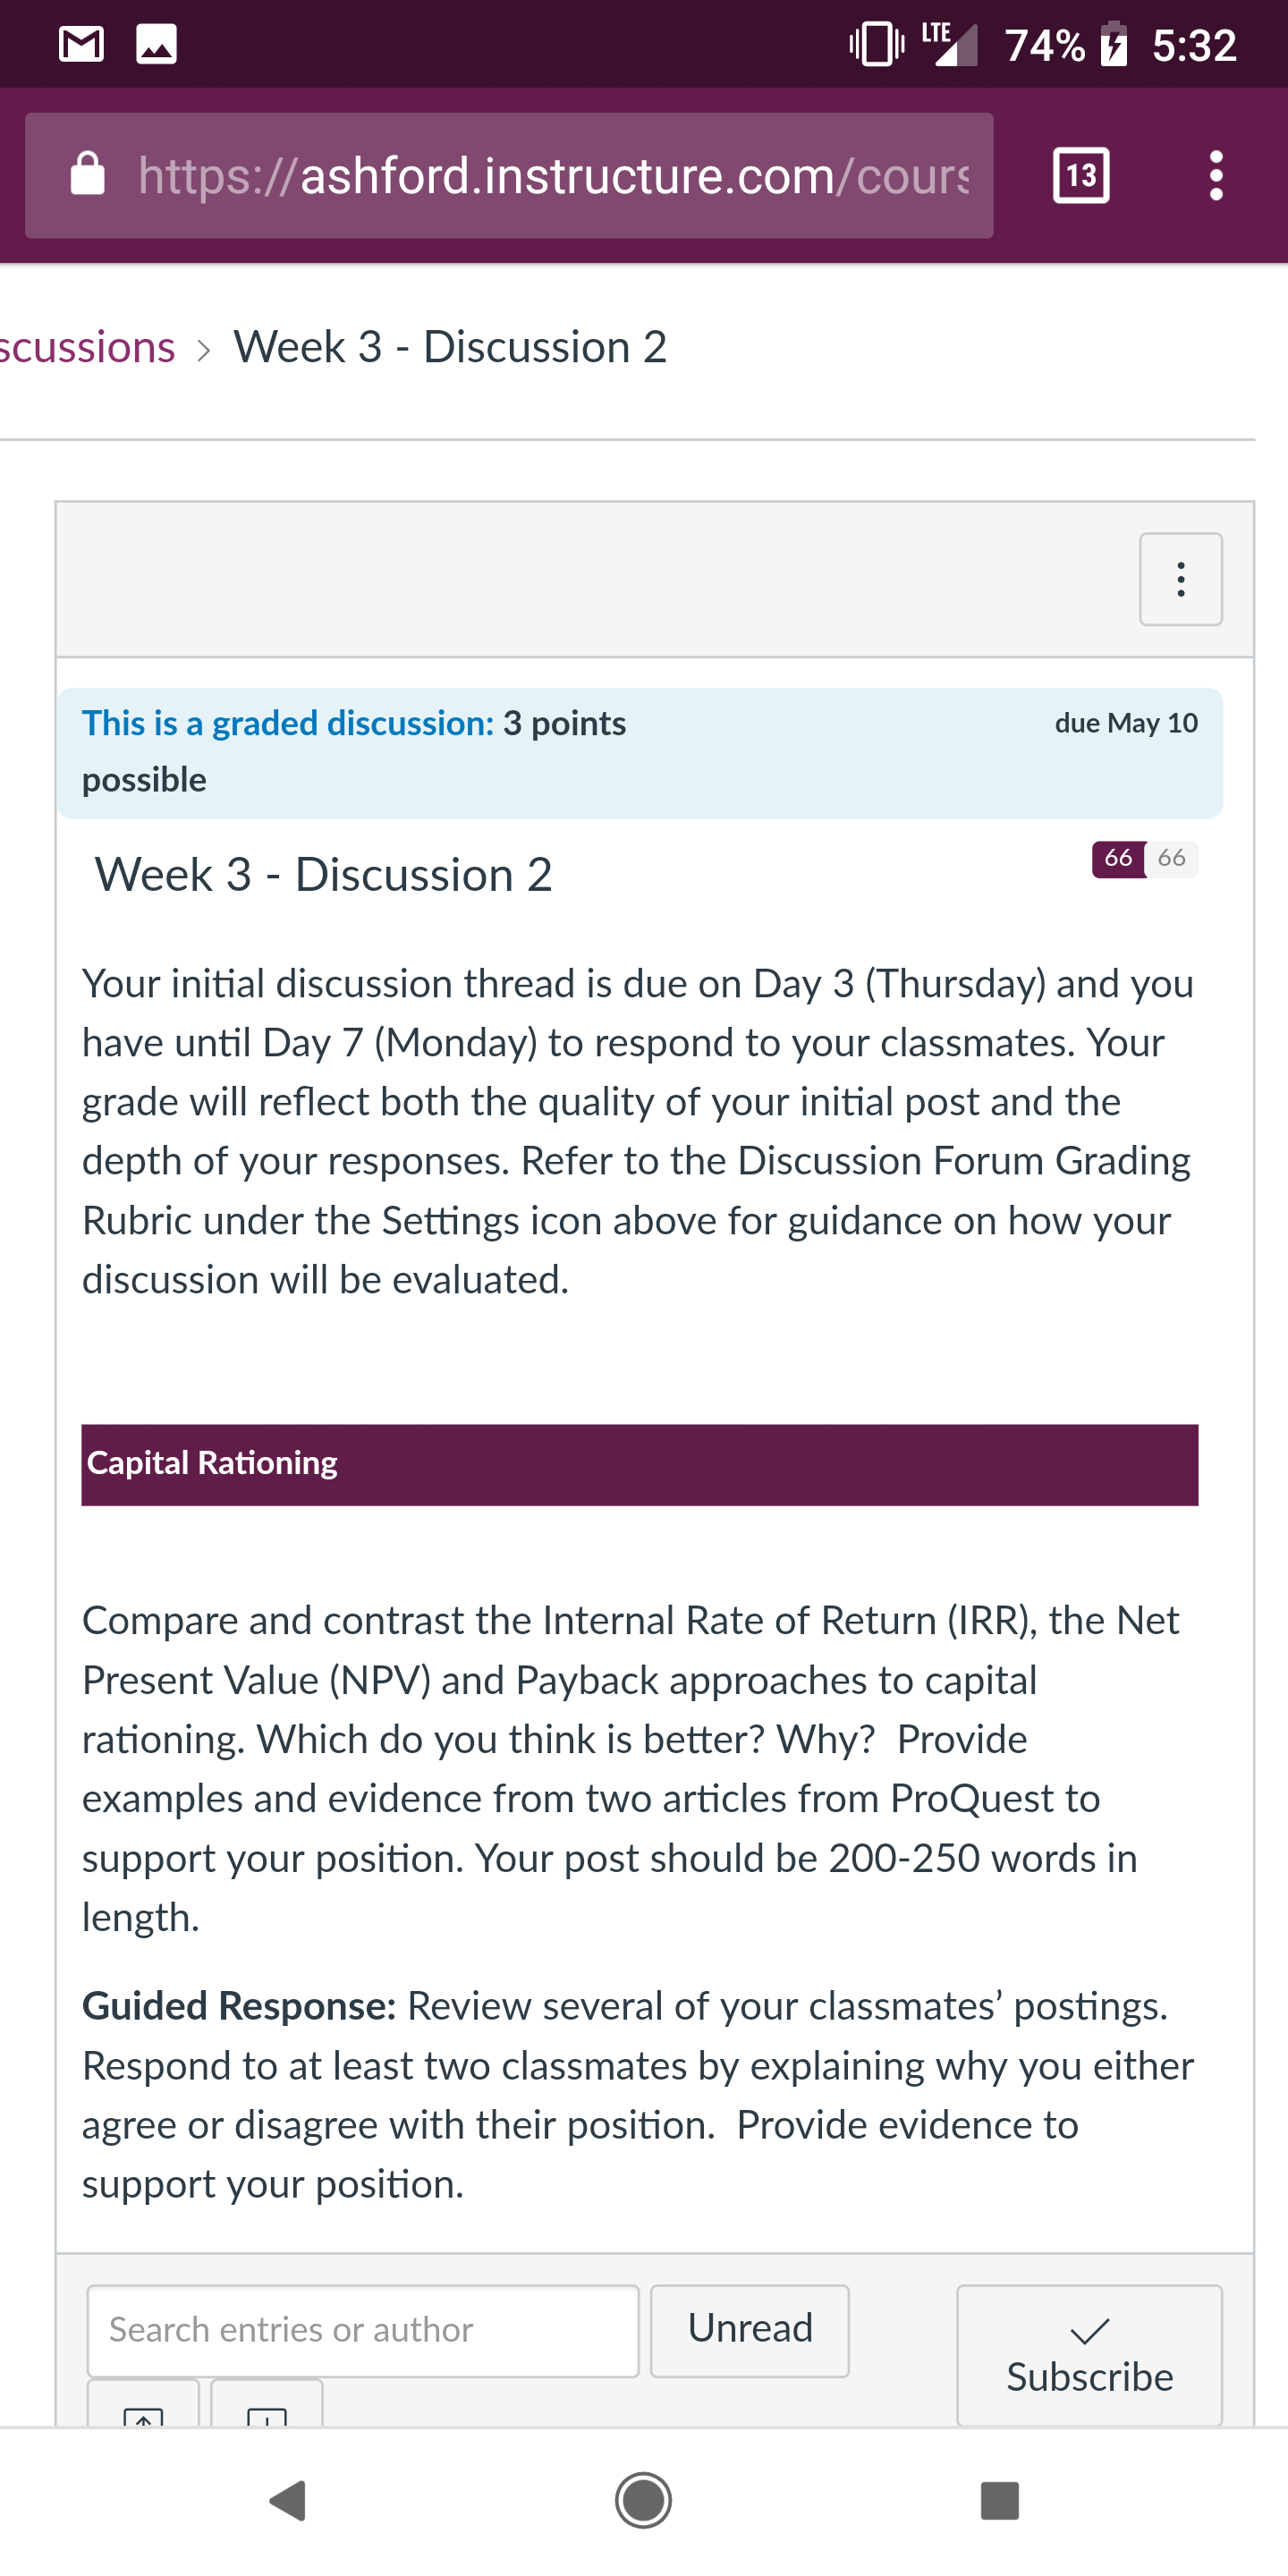
Task: Tap the Android home navigation button
Action: [643, 2500]
